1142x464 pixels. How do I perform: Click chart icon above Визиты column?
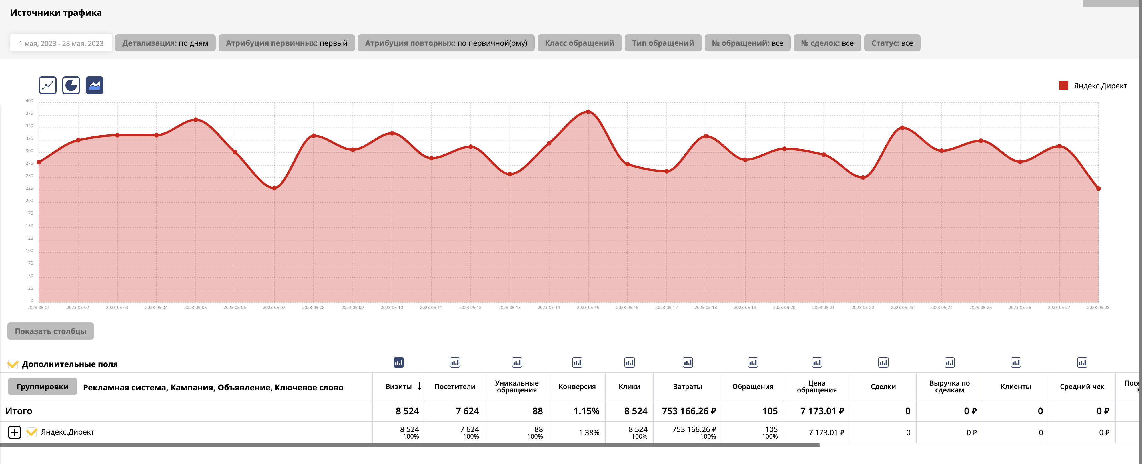click(399, 363)
